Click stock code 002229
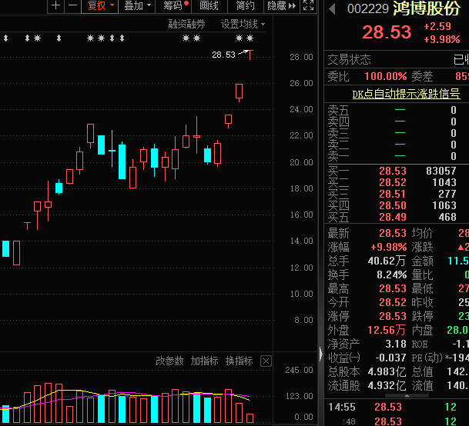 point(368,9)
